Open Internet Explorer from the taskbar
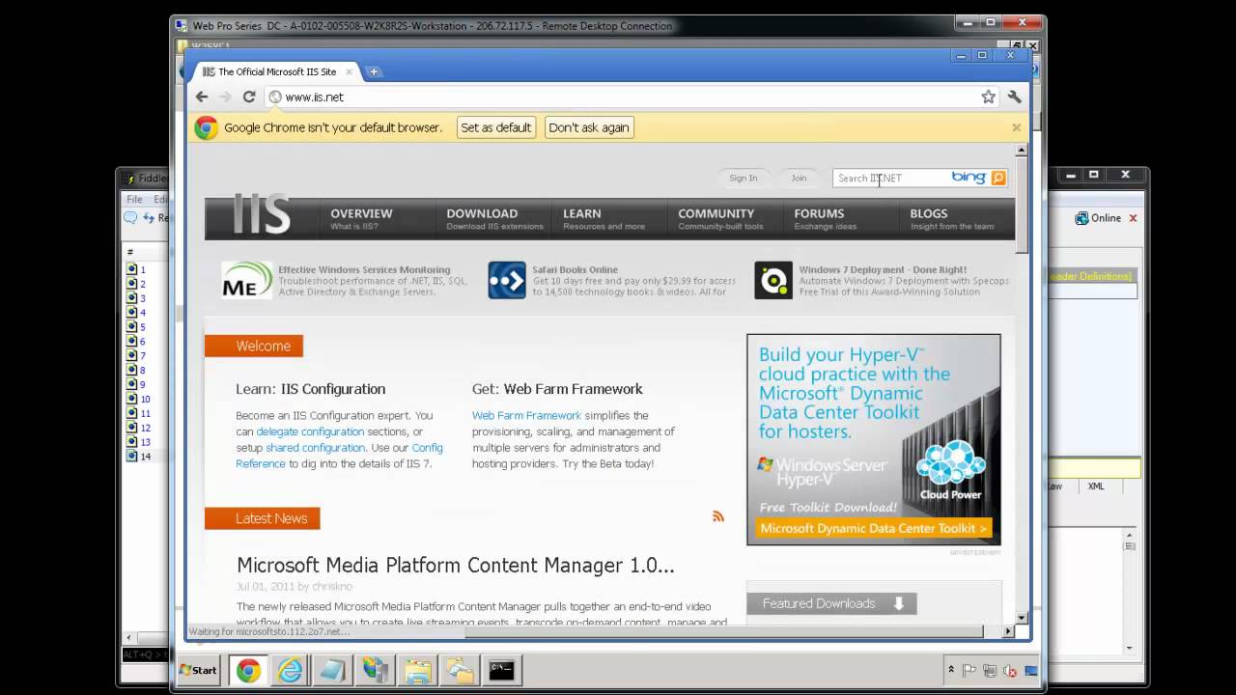The image size is (1236, 695). (x=290, y=670)
